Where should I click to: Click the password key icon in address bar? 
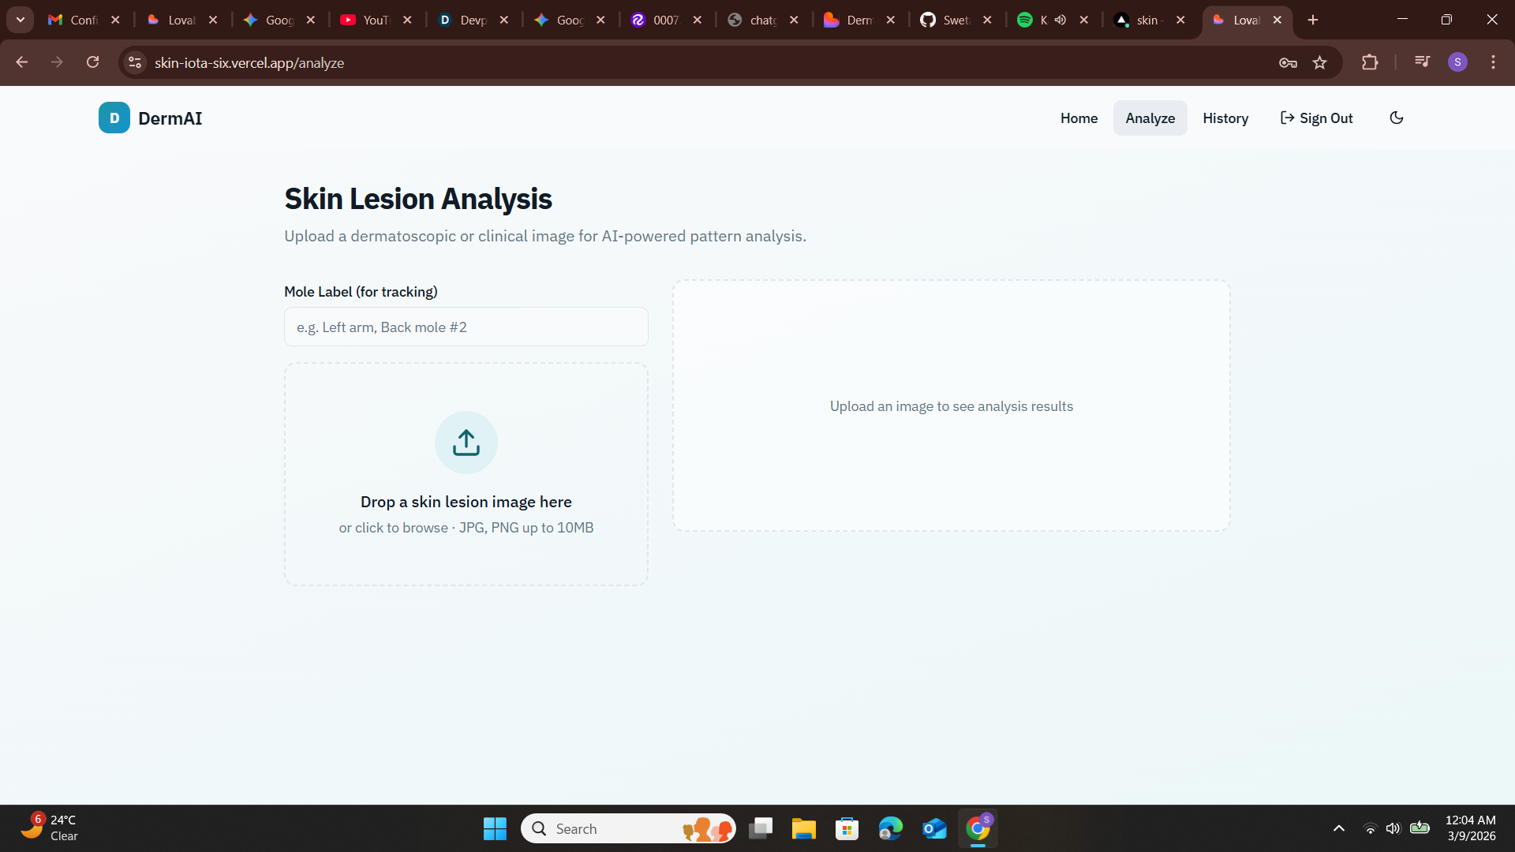point(1288,63)
